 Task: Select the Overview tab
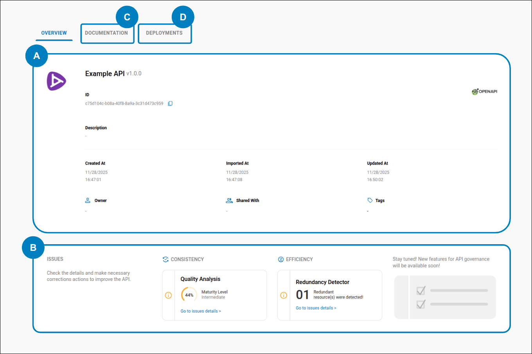tap(54, 33)
